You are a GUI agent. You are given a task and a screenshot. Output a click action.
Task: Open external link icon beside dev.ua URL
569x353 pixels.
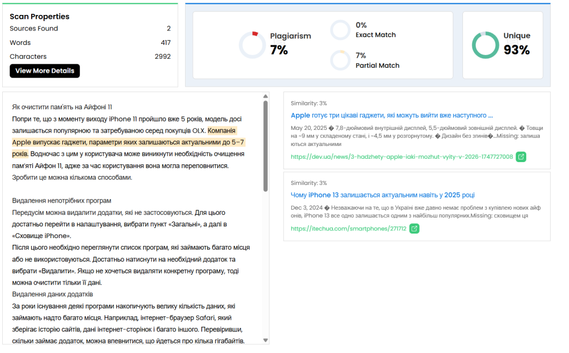[x=521, y=157]
